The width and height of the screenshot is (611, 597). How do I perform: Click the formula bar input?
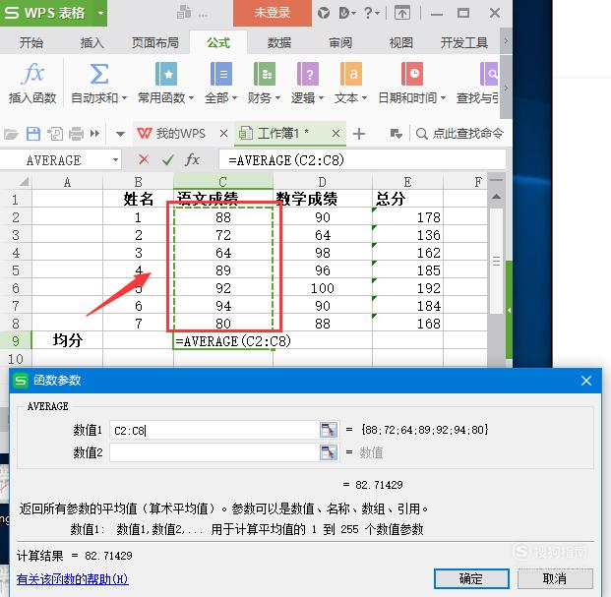(362, 160)
